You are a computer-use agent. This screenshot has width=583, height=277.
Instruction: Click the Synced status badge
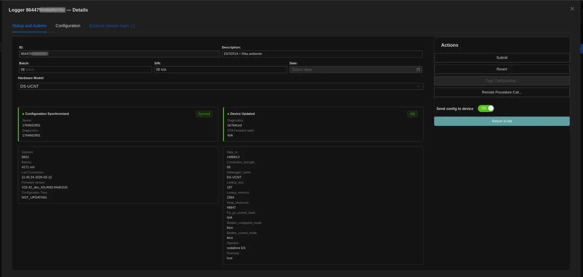pyautogui.click(x=204, y=114)
